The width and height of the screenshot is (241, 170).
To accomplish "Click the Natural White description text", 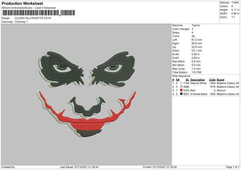I will (x=198, y=83).
